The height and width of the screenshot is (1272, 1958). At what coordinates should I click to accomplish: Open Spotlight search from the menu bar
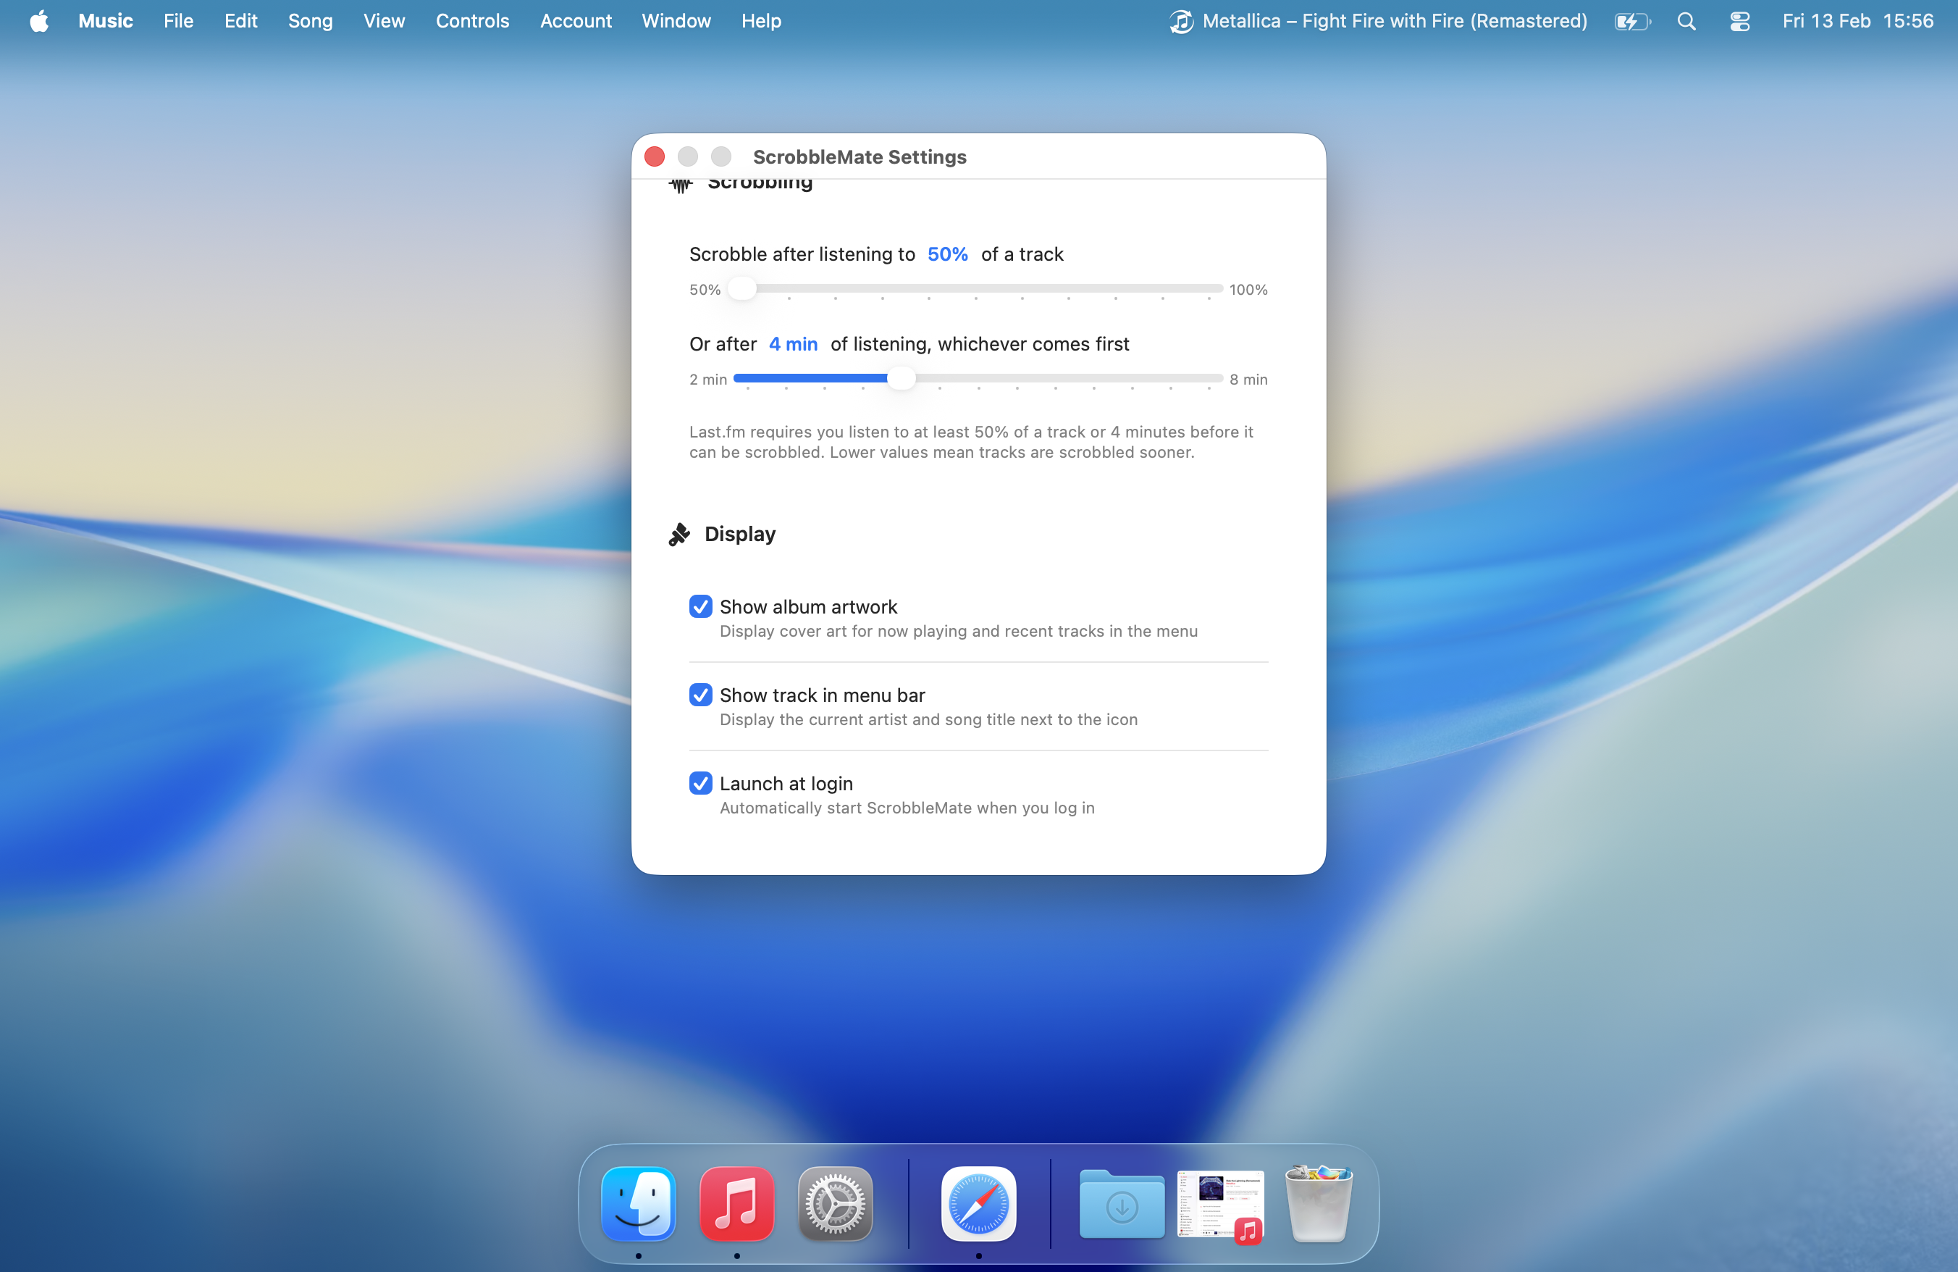click(1686, 20)
